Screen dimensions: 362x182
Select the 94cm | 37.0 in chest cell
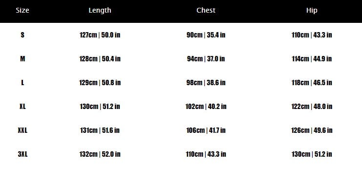click(206, 59)
